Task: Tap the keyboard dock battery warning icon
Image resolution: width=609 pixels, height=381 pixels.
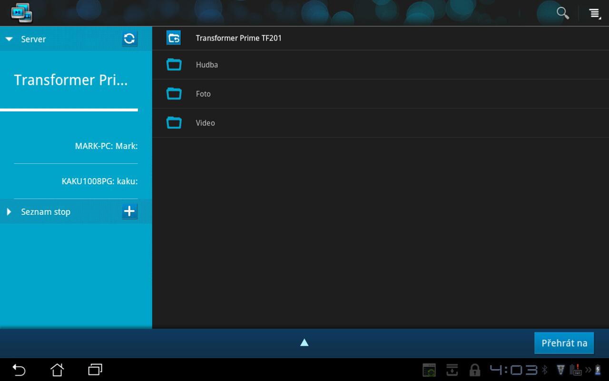Action: point(576,370)
